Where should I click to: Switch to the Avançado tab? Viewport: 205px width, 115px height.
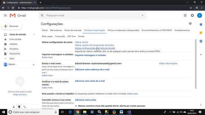(60, 36)
